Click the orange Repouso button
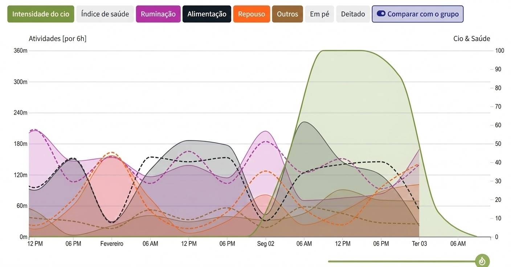The height and width of the screenshot is (267, 511). (x=252, y=14)
